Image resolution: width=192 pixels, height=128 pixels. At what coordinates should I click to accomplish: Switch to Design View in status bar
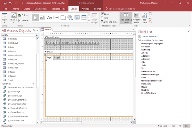(x=187, y=126)
